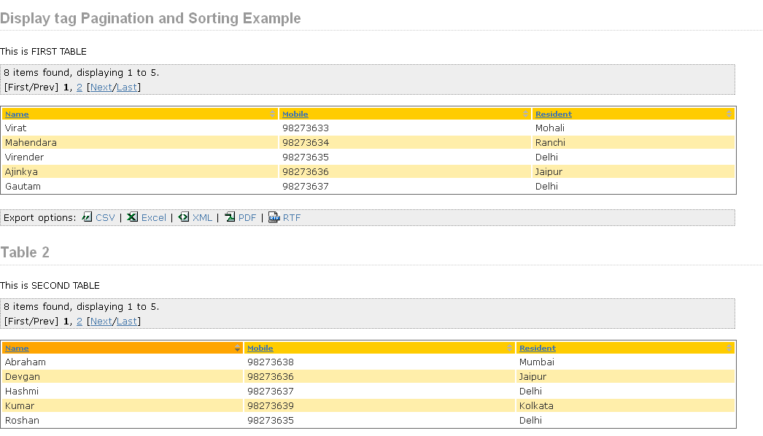
Task: Toggle sort arrows on second table Mobile column
Action: (509, 348)
